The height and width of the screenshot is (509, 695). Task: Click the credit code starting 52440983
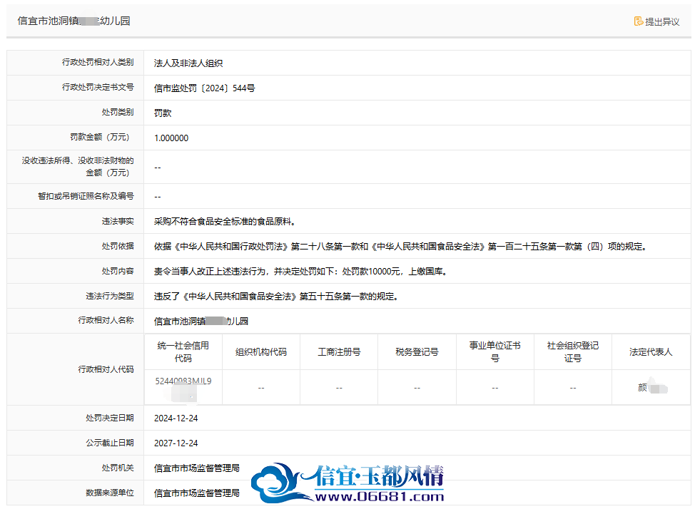pos(183,381)
